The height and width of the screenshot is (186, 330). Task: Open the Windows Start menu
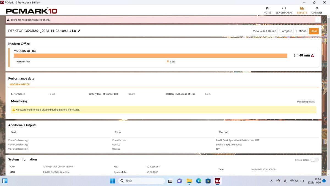click(112, 181)
